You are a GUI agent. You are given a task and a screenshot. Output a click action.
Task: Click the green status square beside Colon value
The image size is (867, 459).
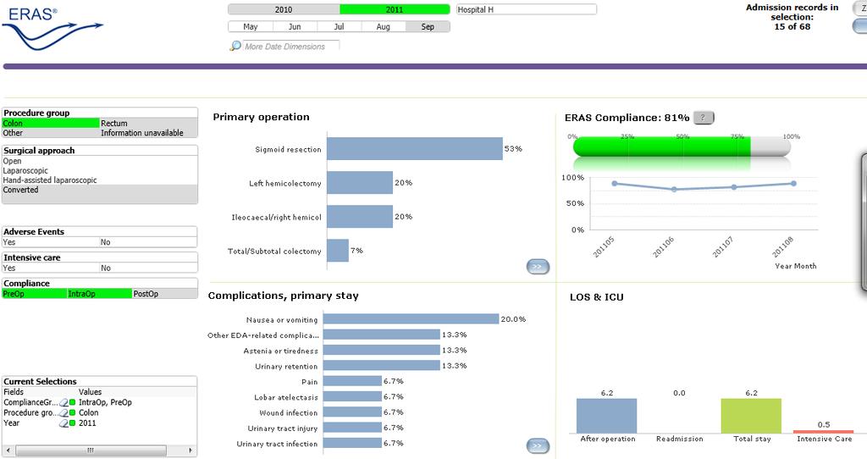pos(73,413)
